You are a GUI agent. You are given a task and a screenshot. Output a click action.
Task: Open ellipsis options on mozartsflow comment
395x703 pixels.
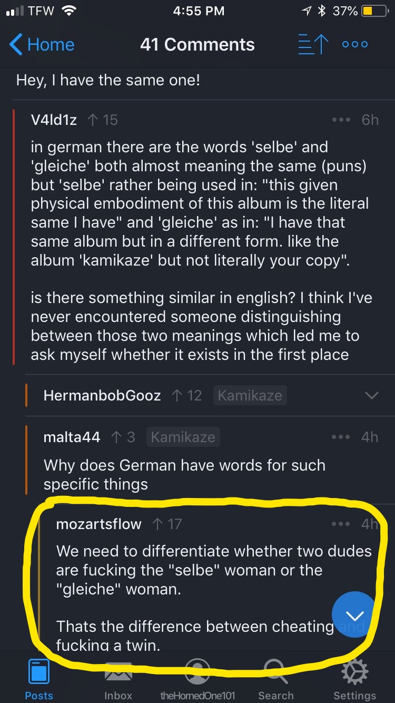341,524
